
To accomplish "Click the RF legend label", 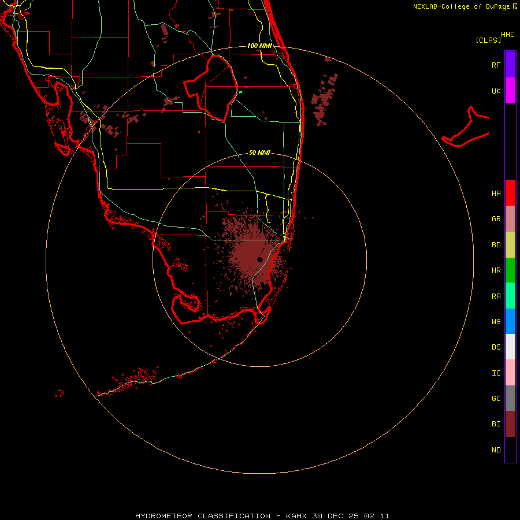I will [x=496, y=65].
